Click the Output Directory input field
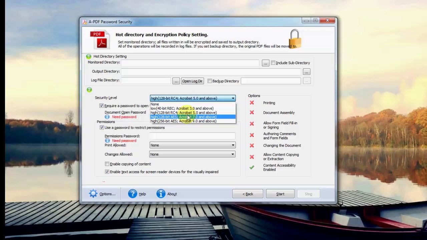427x240 pixels. pos(211,71)
